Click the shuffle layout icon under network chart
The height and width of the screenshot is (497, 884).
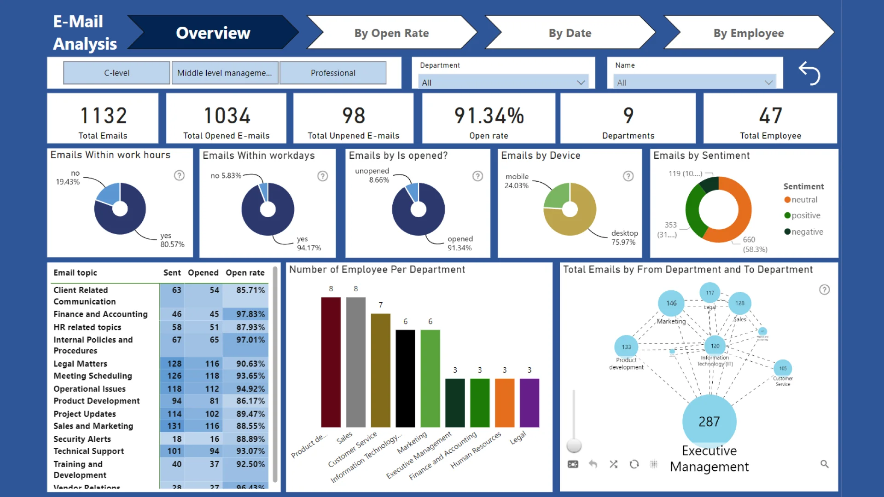pyautogui.click(x=614, y=464)
